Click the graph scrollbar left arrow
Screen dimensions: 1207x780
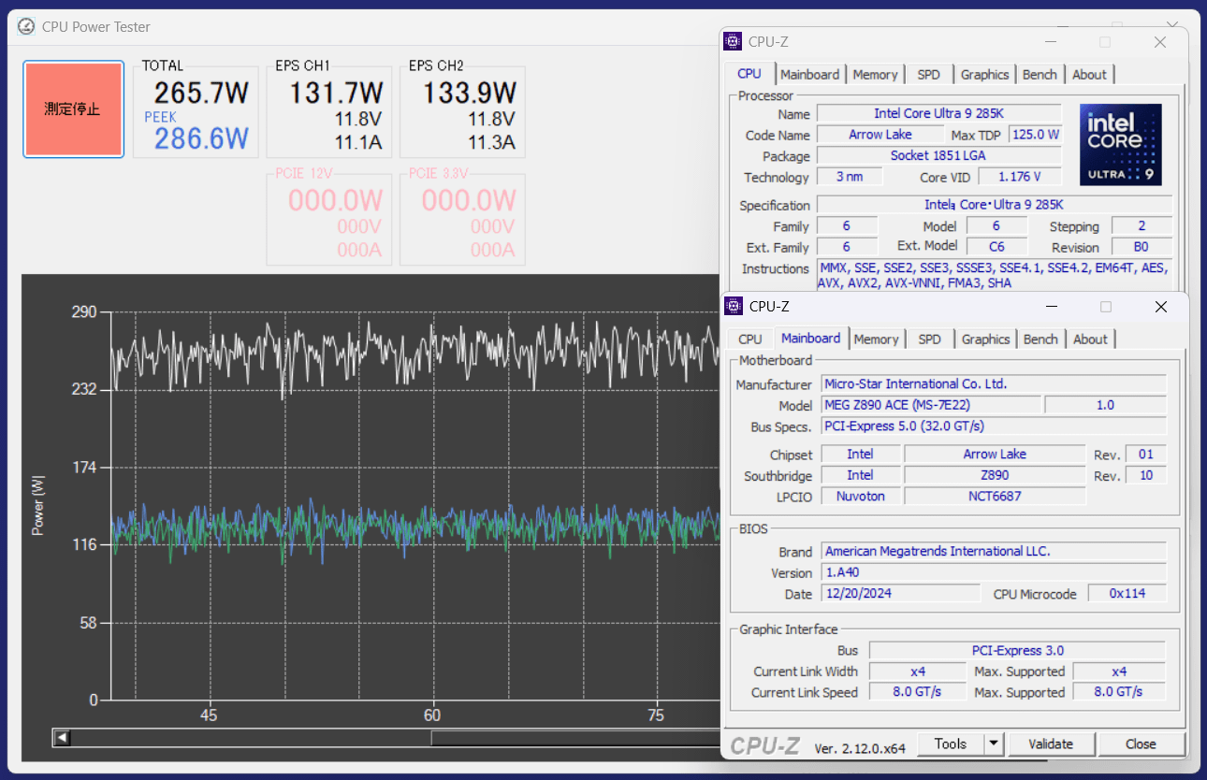point(62,738)
